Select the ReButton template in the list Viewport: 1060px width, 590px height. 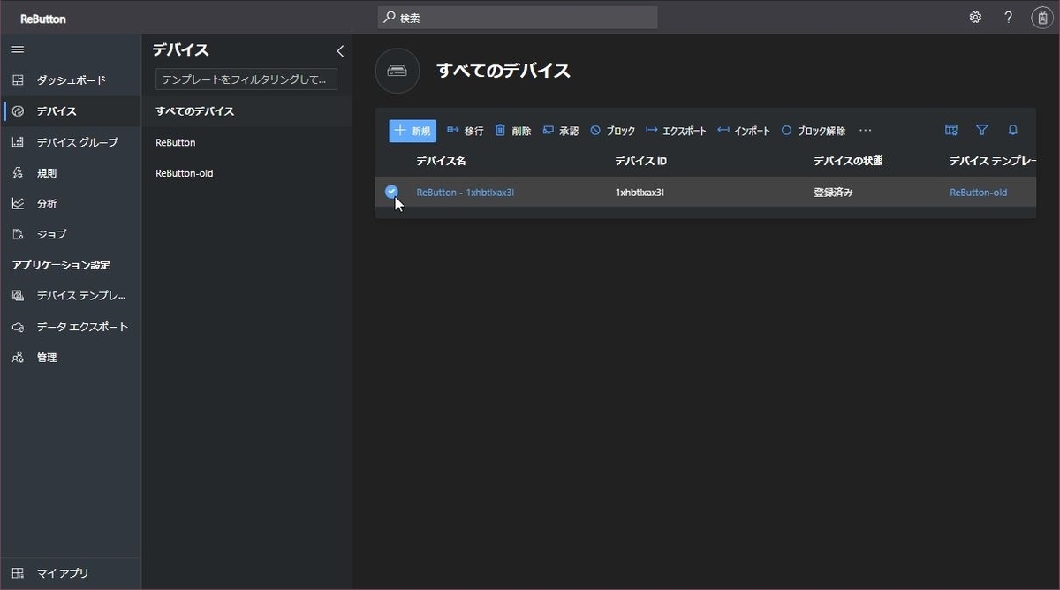point(246,142)
